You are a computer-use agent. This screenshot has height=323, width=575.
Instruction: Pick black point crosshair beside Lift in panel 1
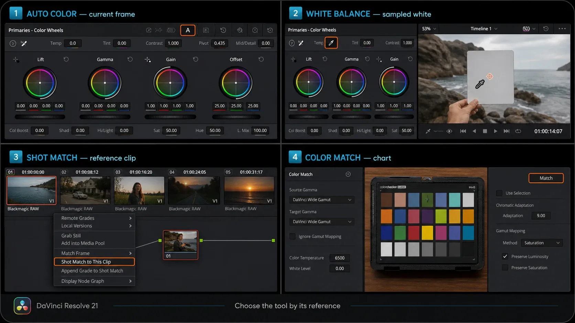point(16,60)
